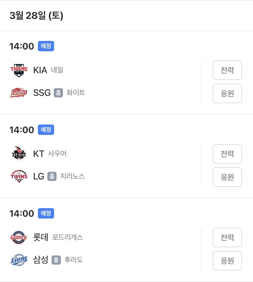Tap the 롯데 team name

point(41,237)
